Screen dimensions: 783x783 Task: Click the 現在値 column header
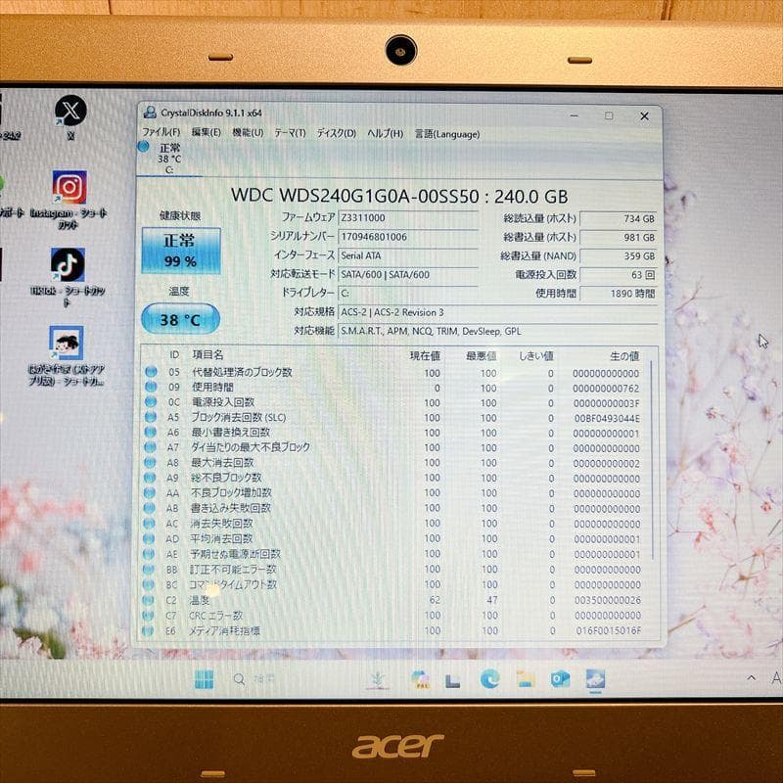pos(425,355)
